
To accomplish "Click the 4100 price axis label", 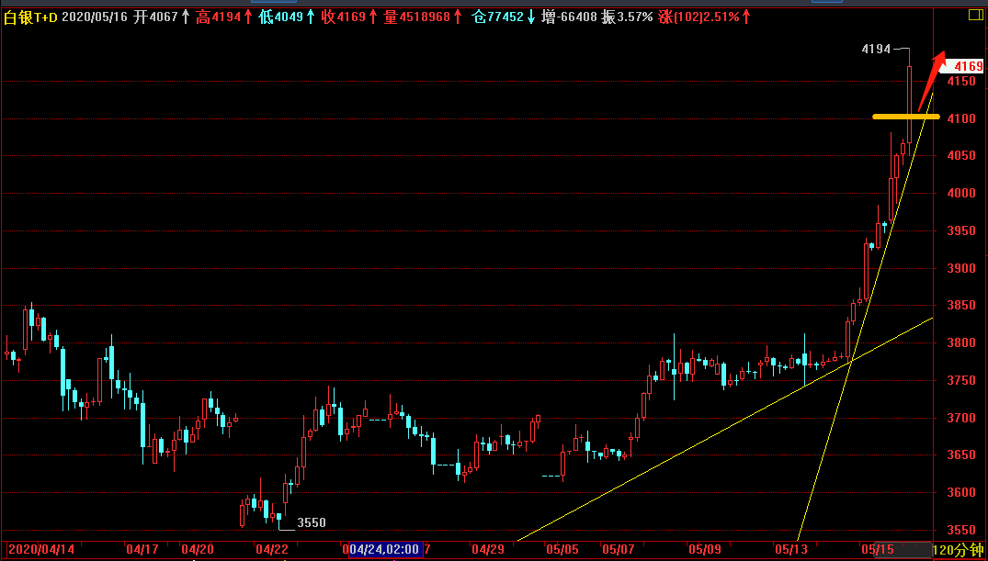I will click(x=961, y=118).
